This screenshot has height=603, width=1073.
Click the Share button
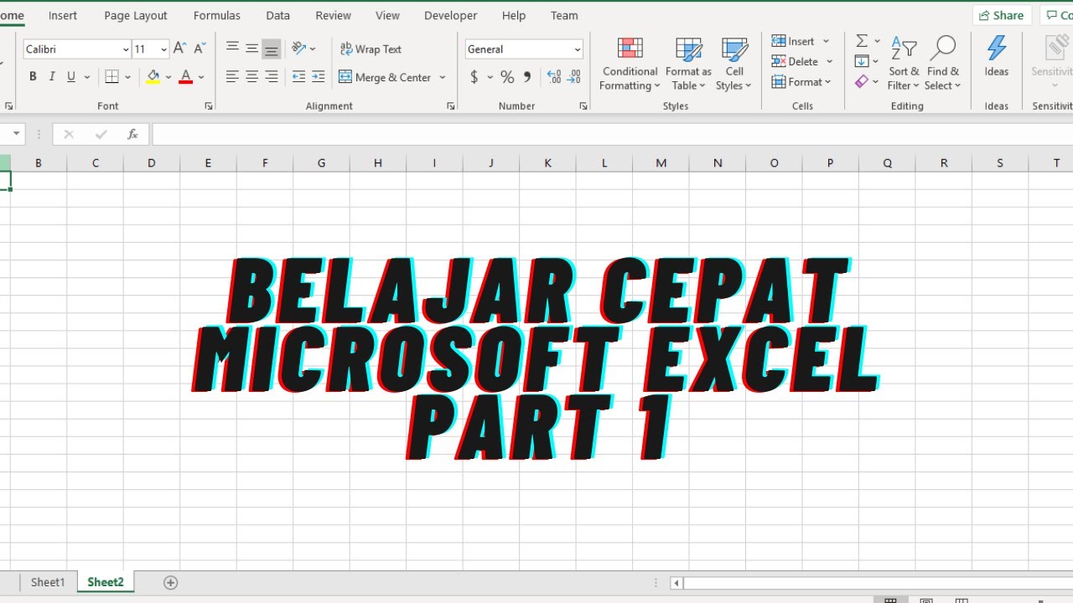1001,16
